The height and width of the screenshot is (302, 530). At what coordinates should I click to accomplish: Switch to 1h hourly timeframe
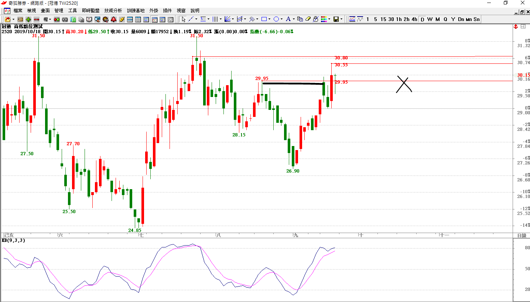[399, 19]
